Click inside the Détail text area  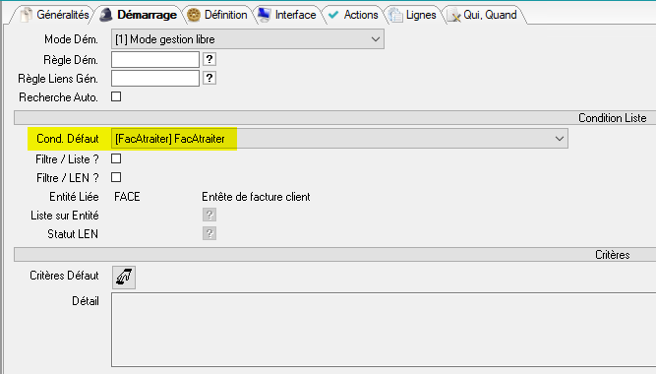384,330
